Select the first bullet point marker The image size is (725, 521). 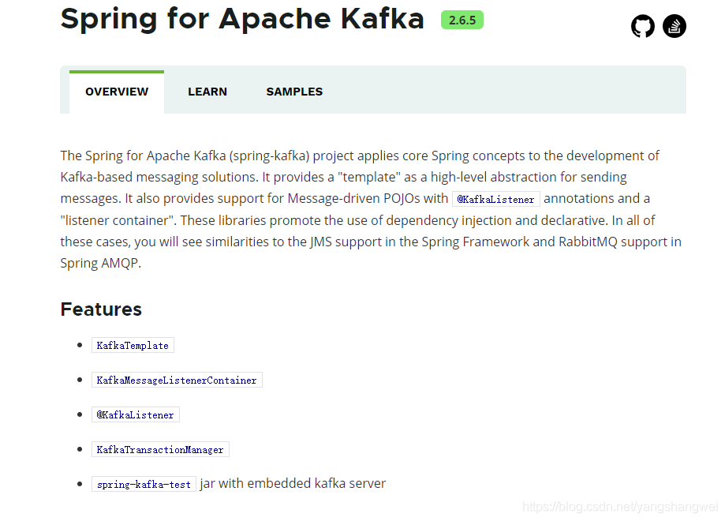coord(79,345)
